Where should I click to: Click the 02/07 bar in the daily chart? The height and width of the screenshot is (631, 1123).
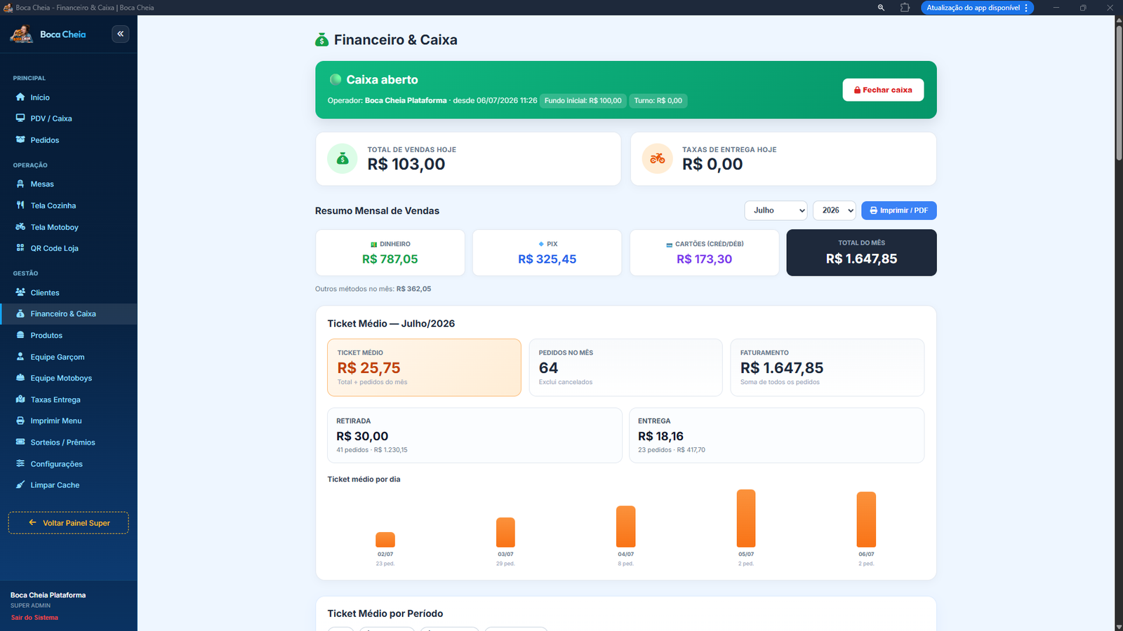tap(385, 540)
